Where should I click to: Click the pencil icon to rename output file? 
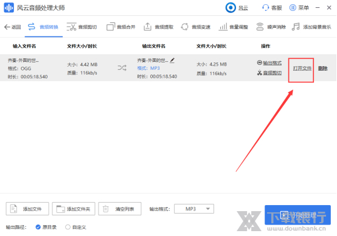(172, 60)
